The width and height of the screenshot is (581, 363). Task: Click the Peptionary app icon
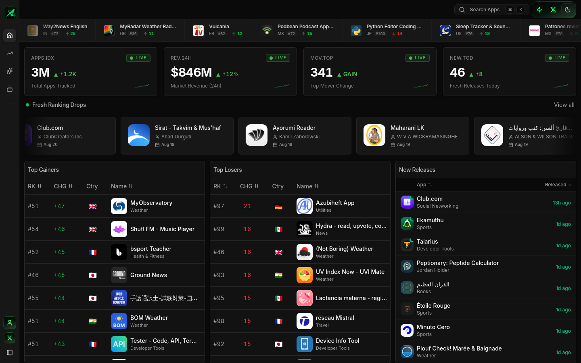[407, 266]
